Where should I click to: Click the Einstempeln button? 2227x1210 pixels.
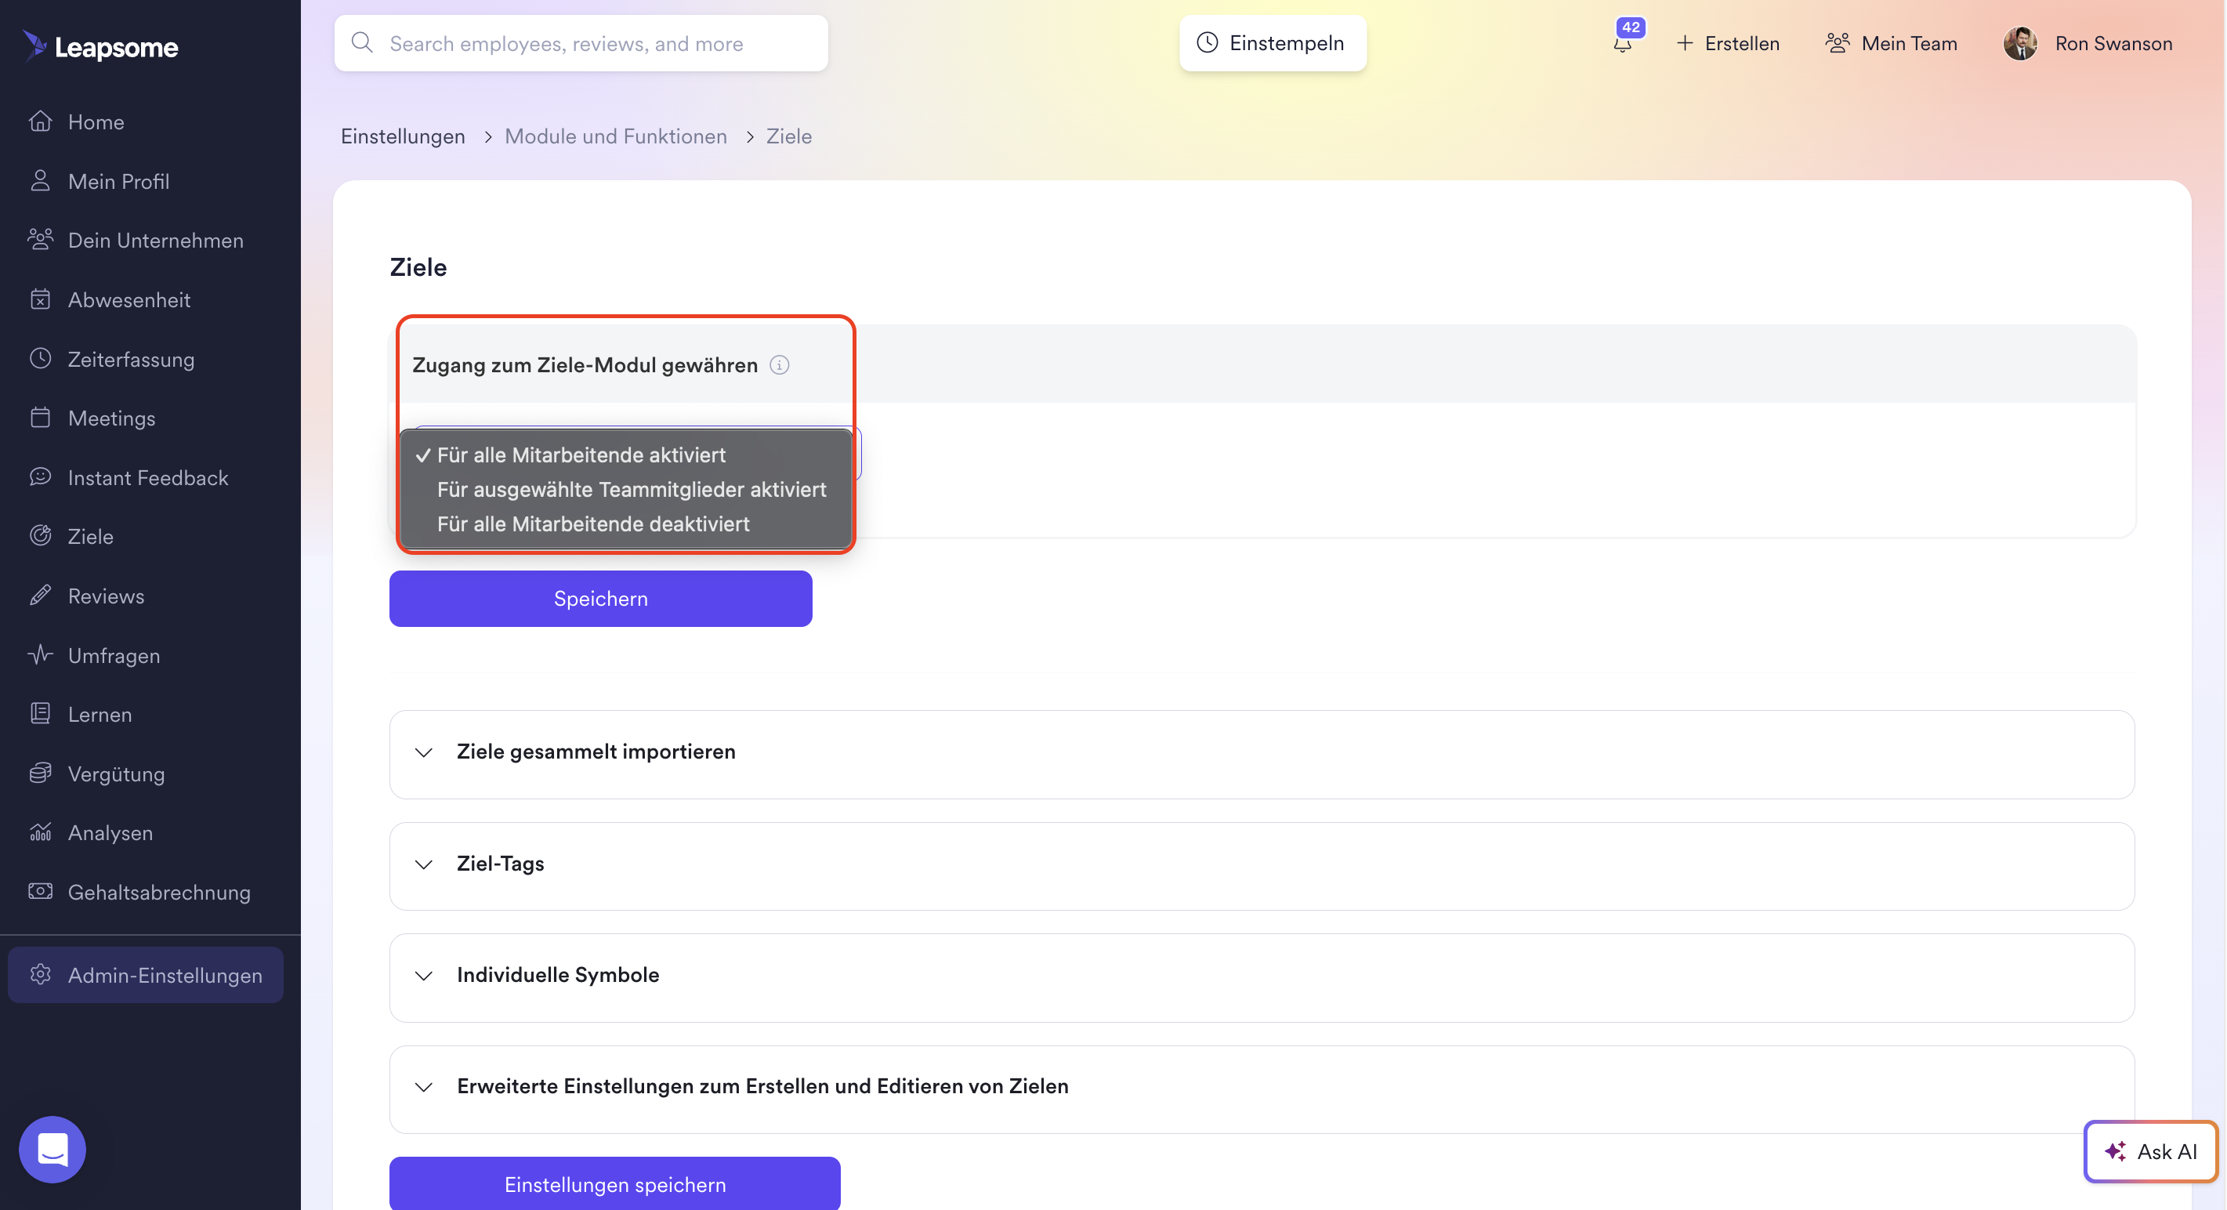click(1273, 42)
